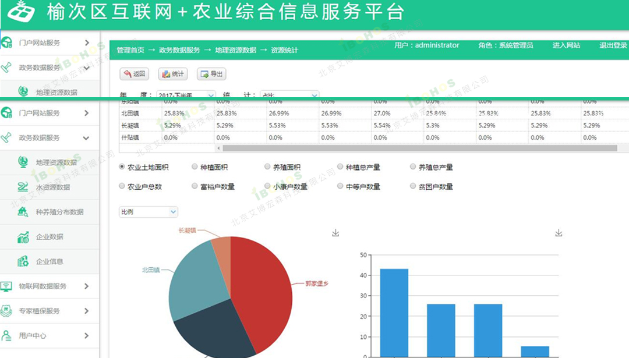Select the 种植面积 radio button
Screen dimensions: 629x358
click(195, 167)
